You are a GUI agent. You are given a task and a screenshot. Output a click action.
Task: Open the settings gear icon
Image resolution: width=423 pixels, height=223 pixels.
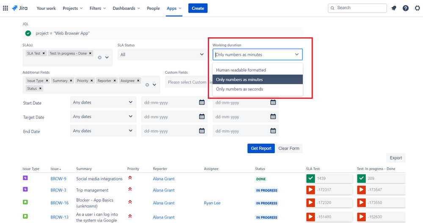[417, 8]
